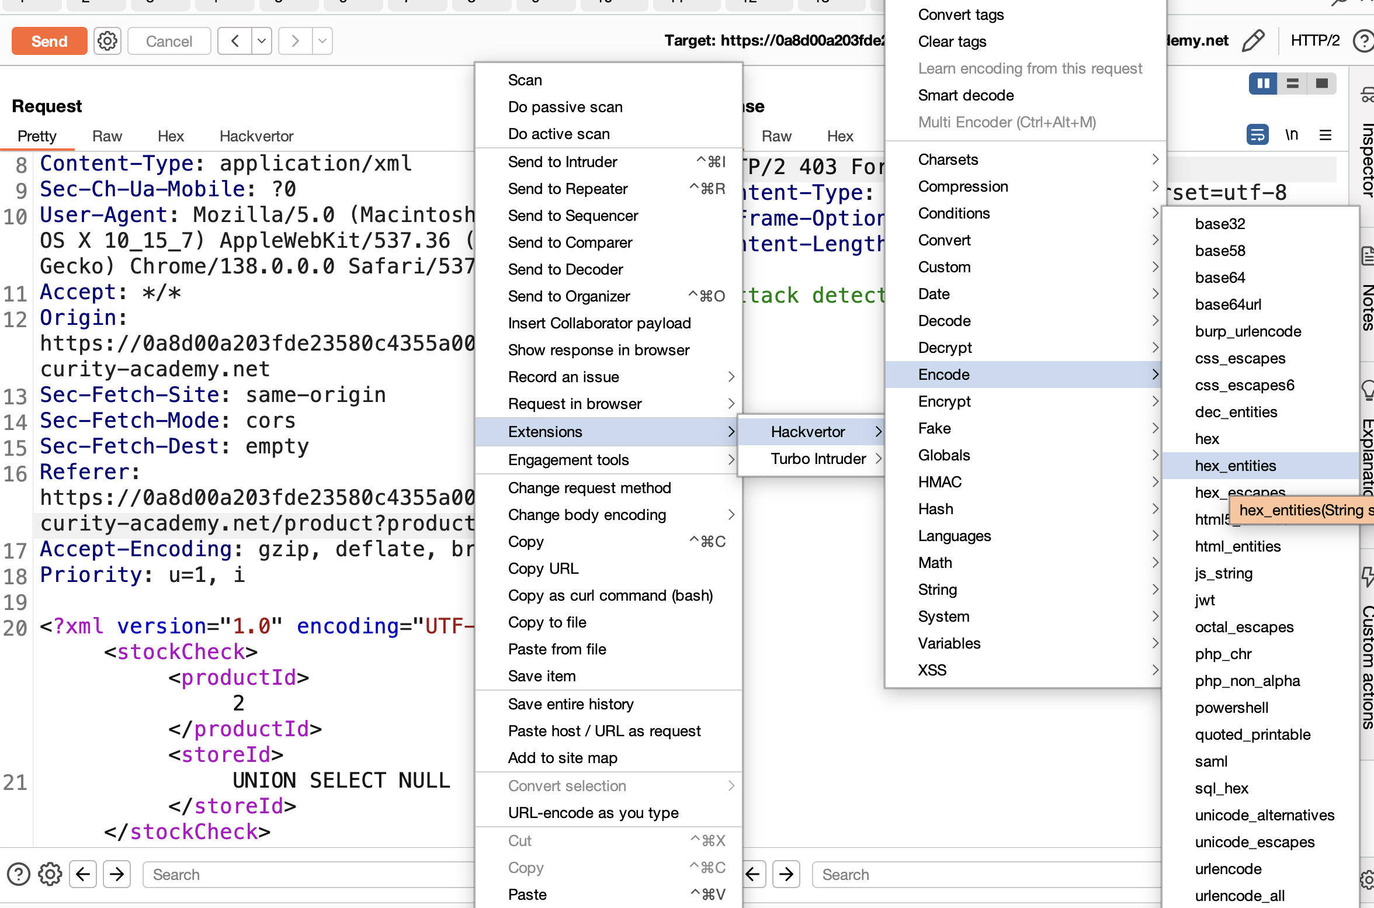The width and height of the screenshot is (1374, 908).
Task: Jump to next response search match
Action: click(x=786, y=875)
